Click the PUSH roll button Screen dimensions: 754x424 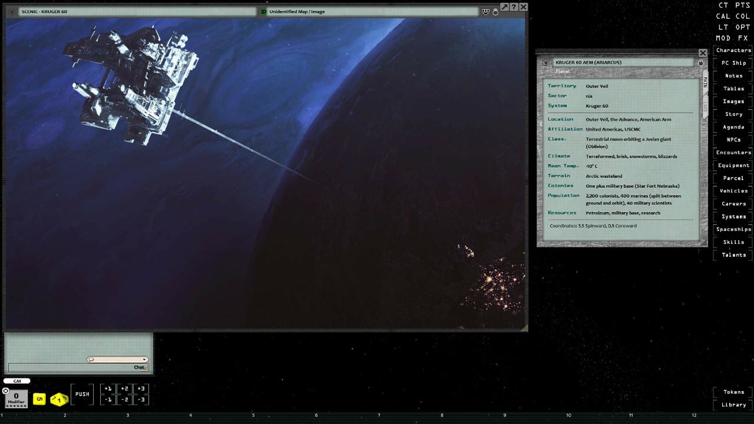[x=82, y=394]
